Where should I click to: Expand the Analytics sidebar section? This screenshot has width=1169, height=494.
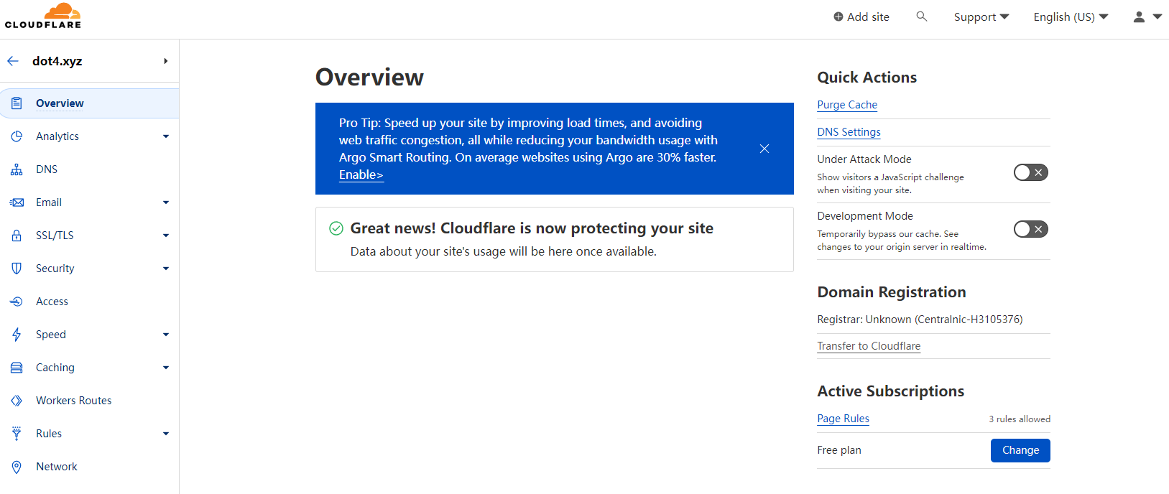[166, 136]
